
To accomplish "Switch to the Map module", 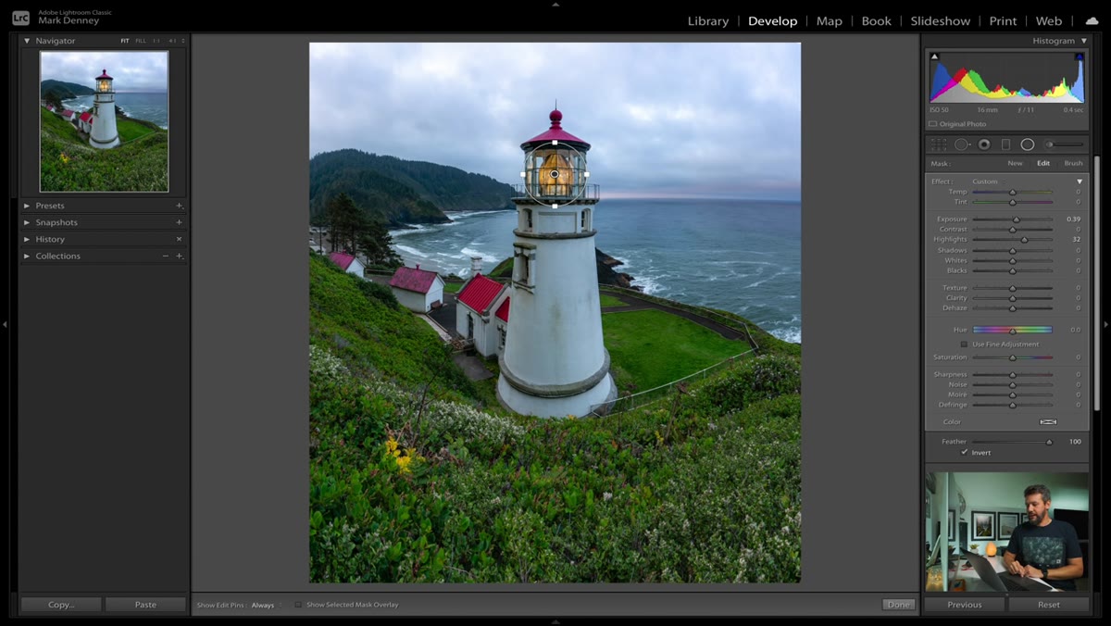I will coord(830,20).
